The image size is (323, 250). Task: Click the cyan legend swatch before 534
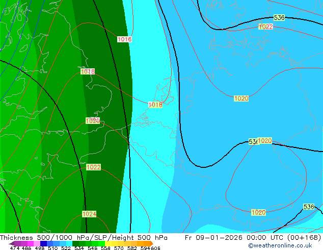(69, 243)
